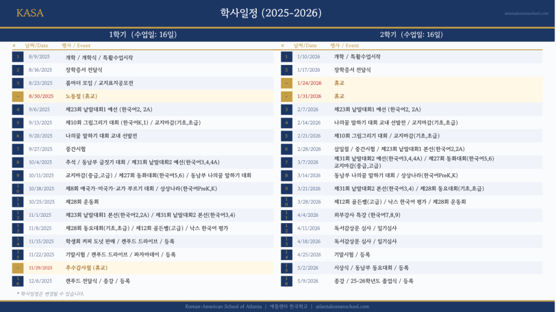Select the 4/25/2026 기말시험 / 등록 event

click(x=352, y=255)
